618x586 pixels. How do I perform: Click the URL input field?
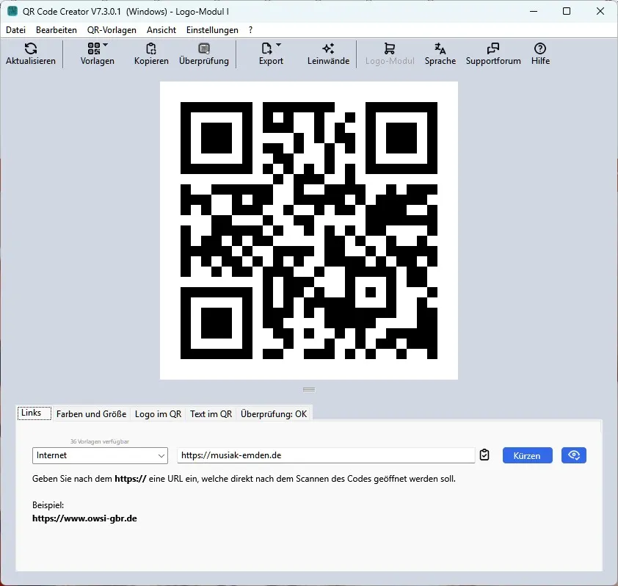click(326, 455)
